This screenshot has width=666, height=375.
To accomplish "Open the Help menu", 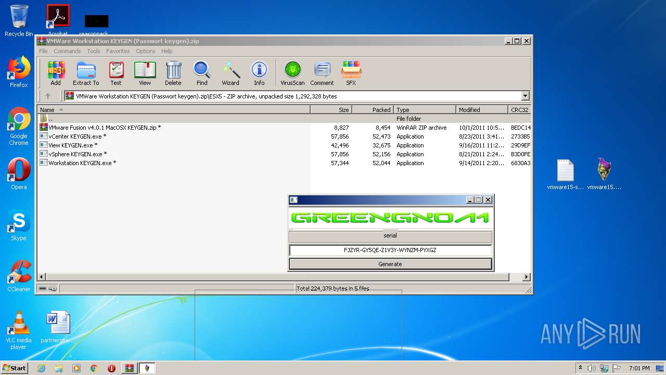I will coord(166,51).
